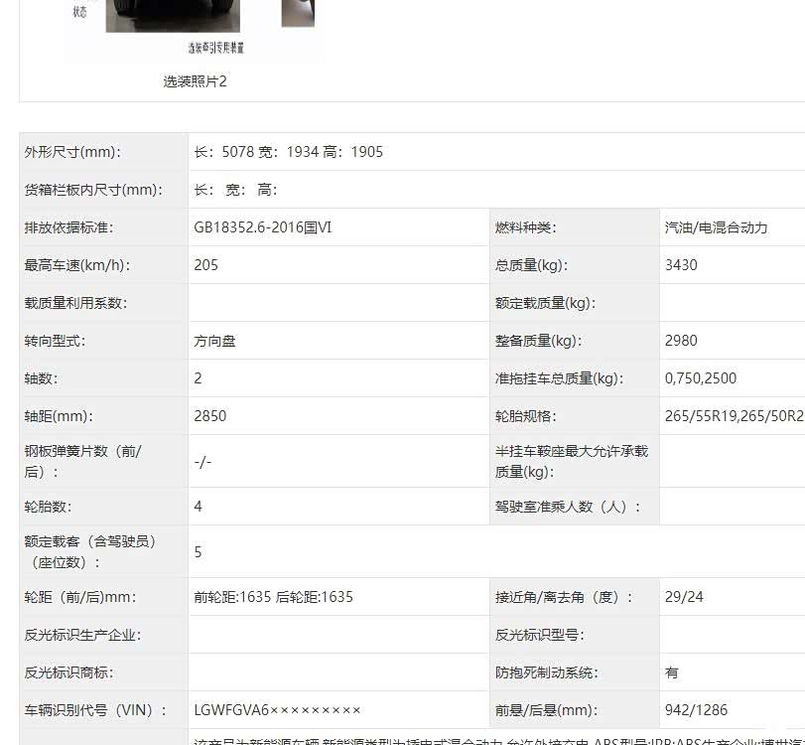This screenshot has height=745, width=805.
Task: Select the 接近角/离去角 value 29/24
Action: [x=684, y=597]
